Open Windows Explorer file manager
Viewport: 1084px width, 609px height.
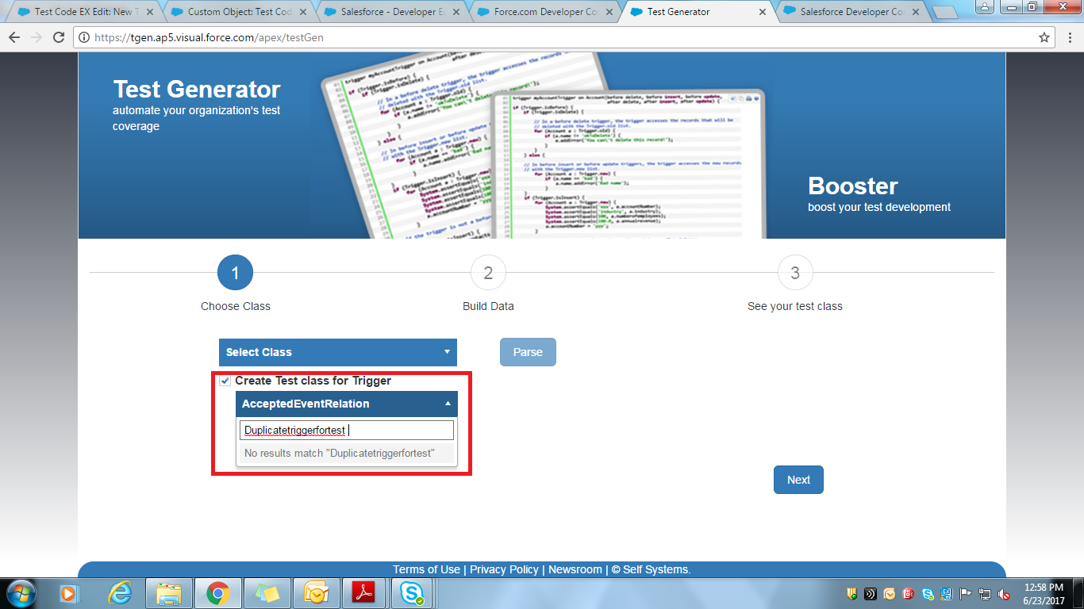168,593
